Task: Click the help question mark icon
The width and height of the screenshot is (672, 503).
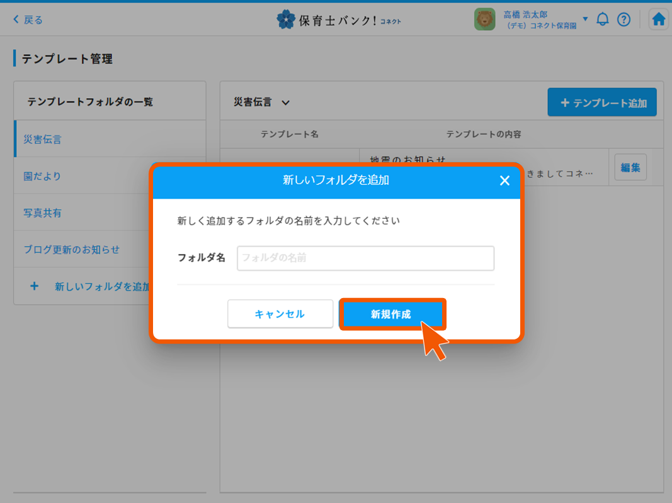Action: 624,19
